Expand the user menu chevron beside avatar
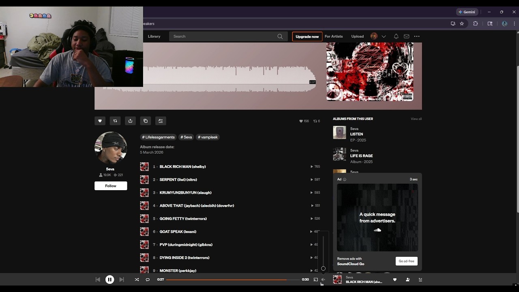This screenshot has height=292, width=519. tap(384, 36)
